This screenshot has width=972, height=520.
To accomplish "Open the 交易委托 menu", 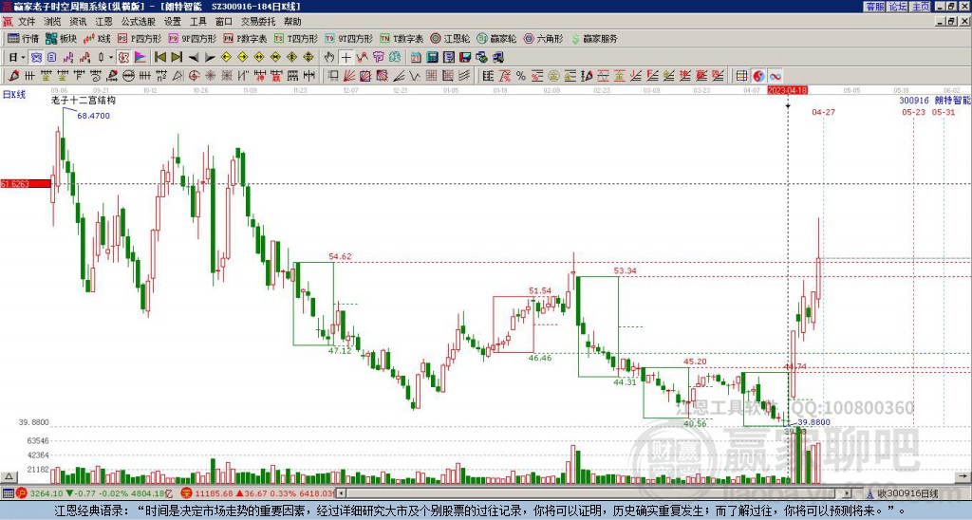I will tap(258, 22).
